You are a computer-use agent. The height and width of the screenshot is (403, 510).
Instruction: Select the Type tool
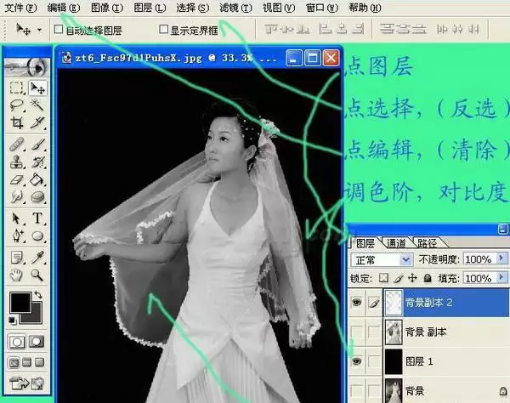pyautogui.click(x=37, y=219)
